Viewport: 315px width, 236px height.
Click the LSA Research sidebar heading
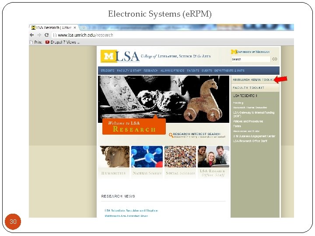[x=245, y=96]
